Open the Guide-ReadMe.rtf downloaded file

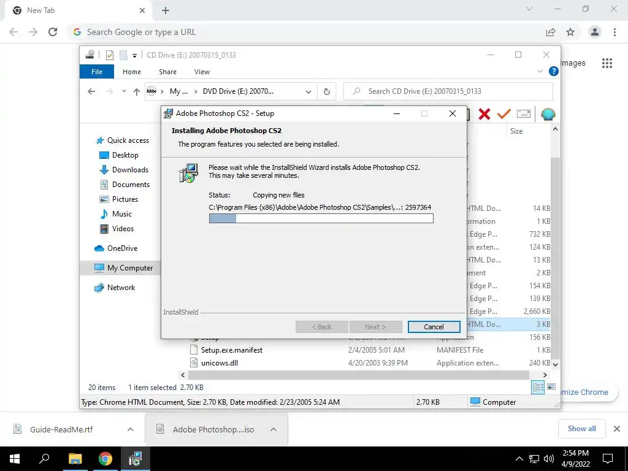tap(61, 429)
